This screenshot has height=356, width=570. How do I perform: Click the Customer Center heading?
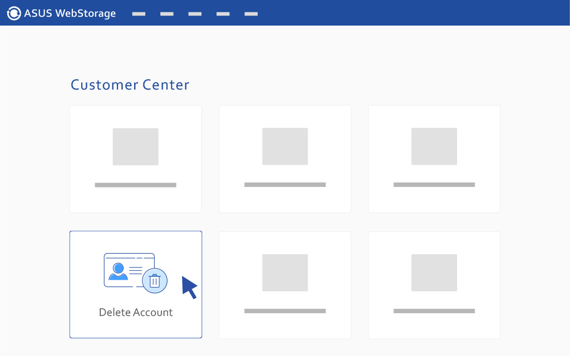[130, 85]
